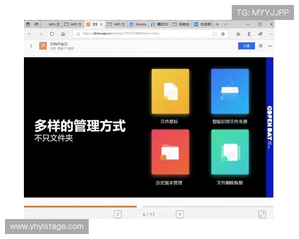Switch to the second WPS 文 tab
This screenshot has width=299, height=239.
[x=73, y=24]
